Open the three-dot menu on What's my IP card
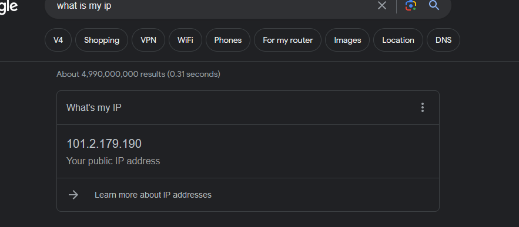Viewport: 519px width, 227px height. [x=423, y=107]
